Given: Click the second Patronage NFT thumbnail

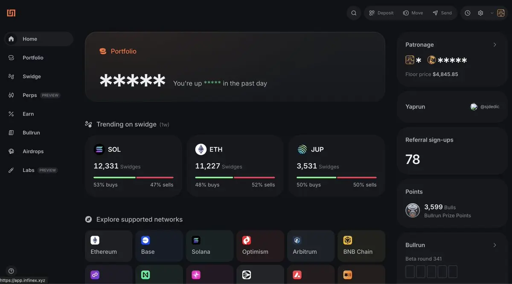Looking at the screenshot, I should click(432, 60).
